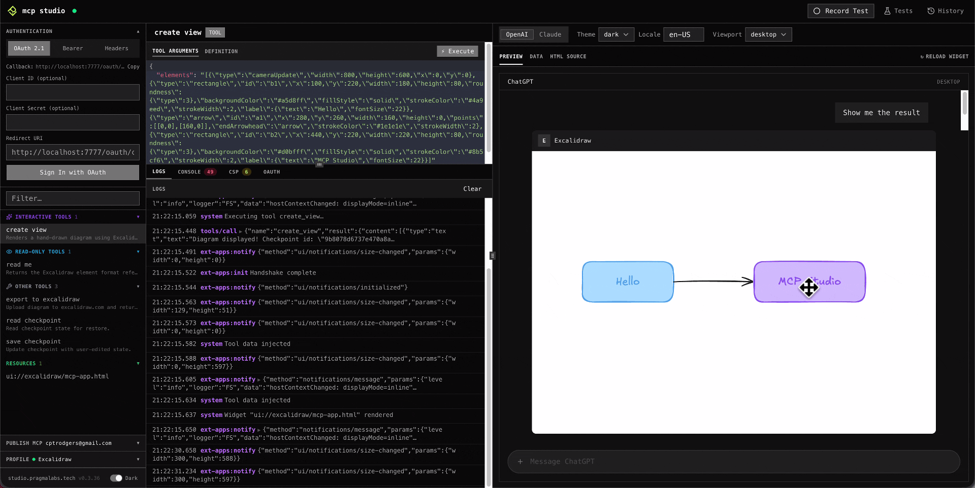The image size is (975, 488).
Task: Click the Redirect URI field
Action: (x=73, y=152)
